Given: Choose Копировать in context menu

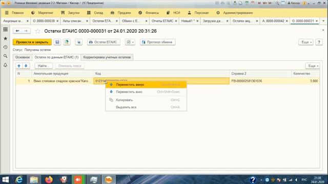Looking at the screenshot, I should pos(146,100).
